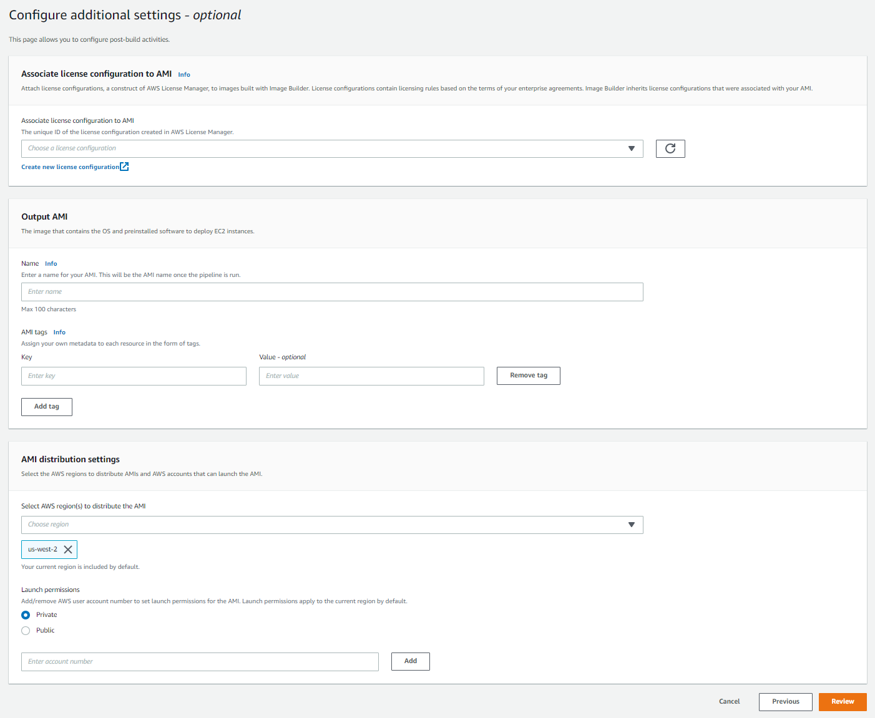Click the Enter account number field
This screenshot has height=718, width=875.
200,661
